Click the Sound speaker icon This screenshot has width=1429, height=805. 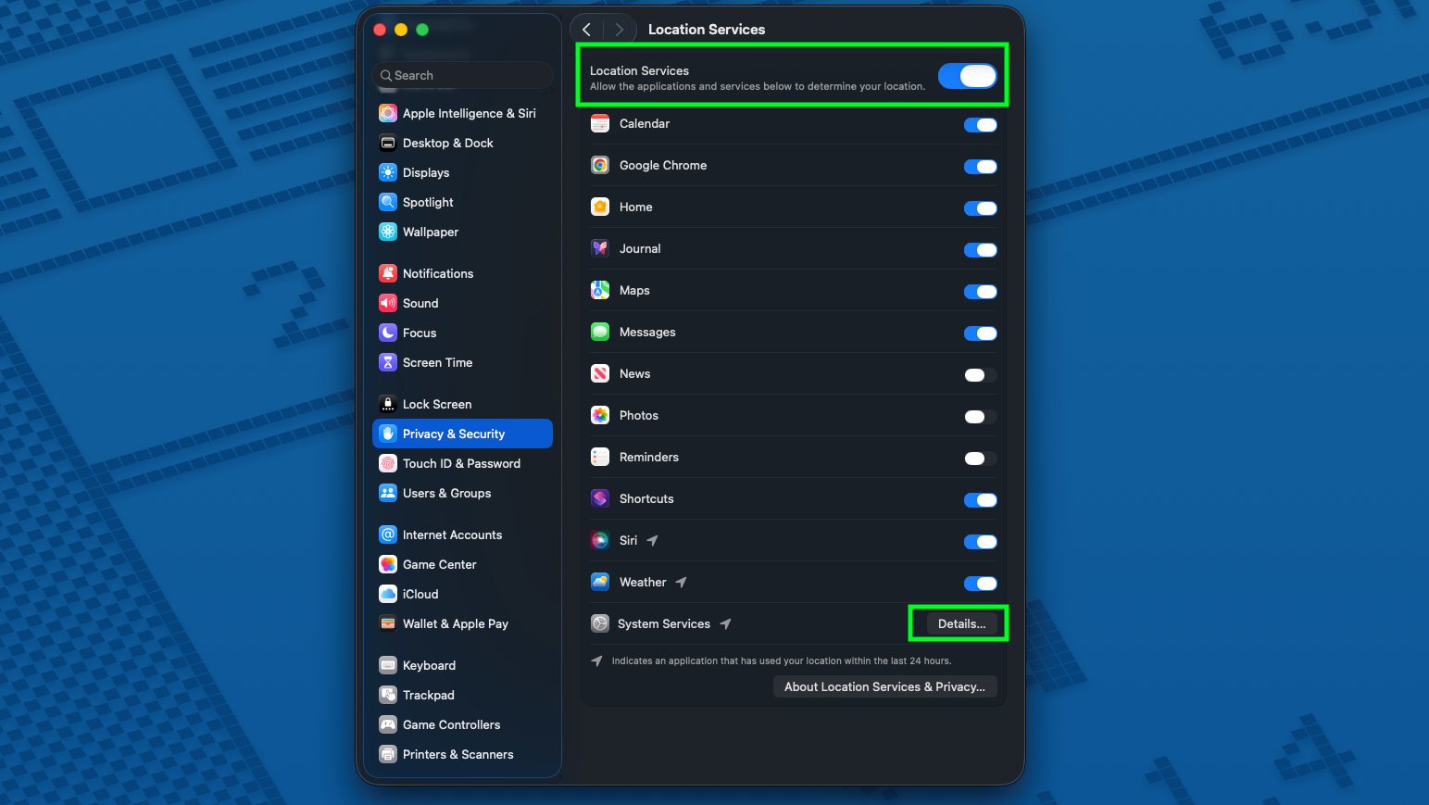[388, 303]
